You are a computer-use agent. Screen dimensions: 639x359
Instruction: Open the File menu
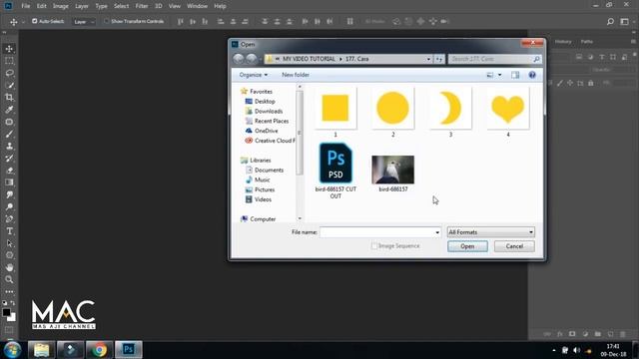click(26, 6)
